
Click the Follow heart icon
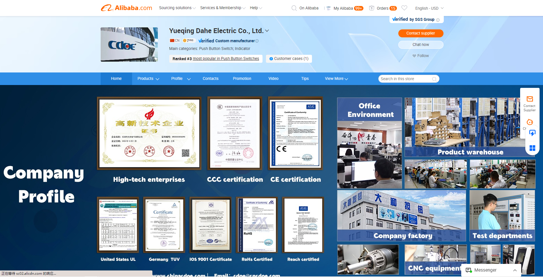[414, 56]
